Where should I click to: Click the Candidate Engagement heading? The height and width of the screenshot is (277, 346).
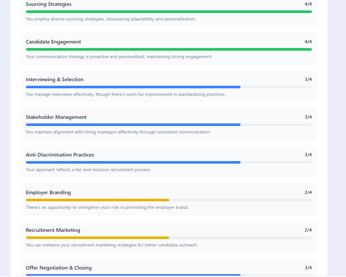coord(53,42)
